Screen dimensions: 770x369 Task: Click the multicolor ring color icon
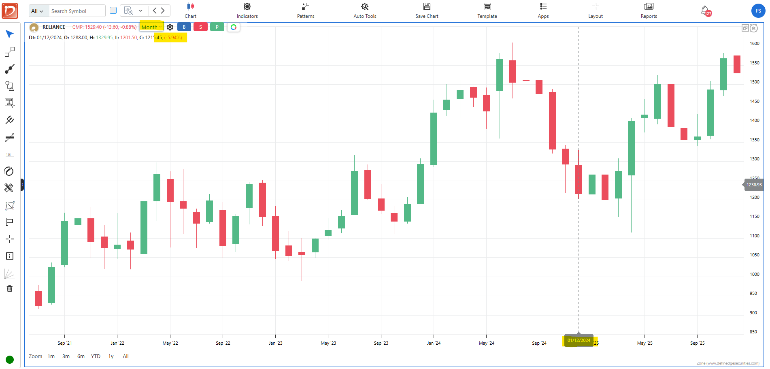click(234, 27)
